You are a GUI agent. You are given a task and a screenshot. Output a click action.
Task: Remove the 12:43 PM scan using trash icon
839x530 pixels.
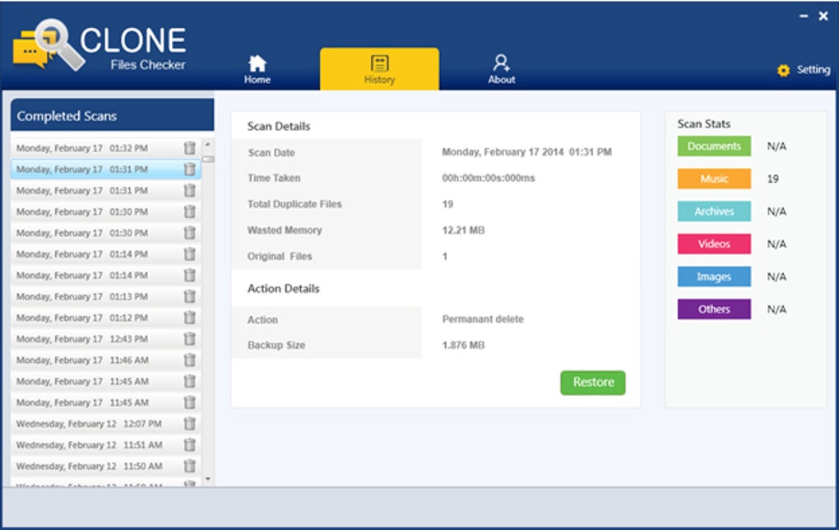(x=189, y=338)
